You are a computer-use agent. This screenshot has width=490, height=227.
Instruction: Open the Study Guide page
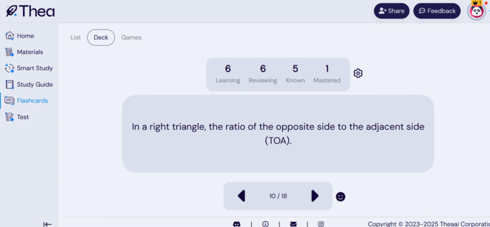29,84
